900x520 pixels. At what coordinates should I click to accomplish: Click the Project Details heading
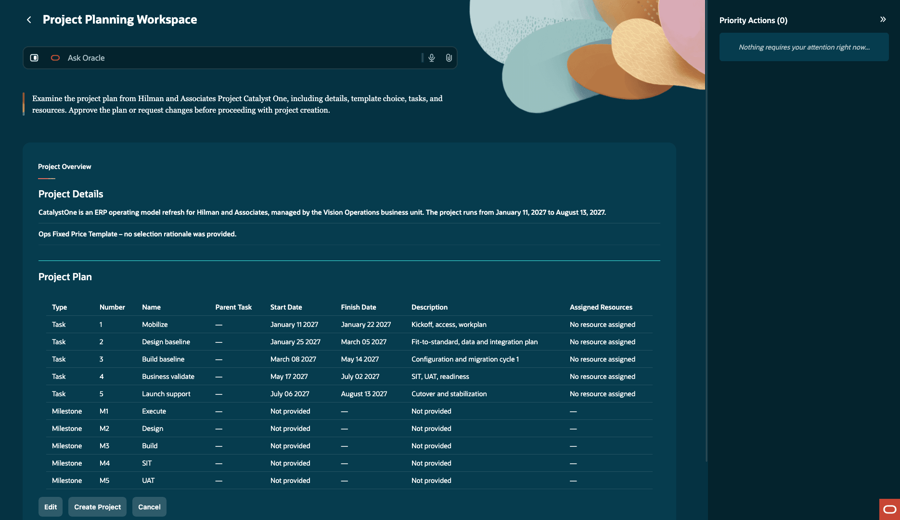tap(71, 194)
